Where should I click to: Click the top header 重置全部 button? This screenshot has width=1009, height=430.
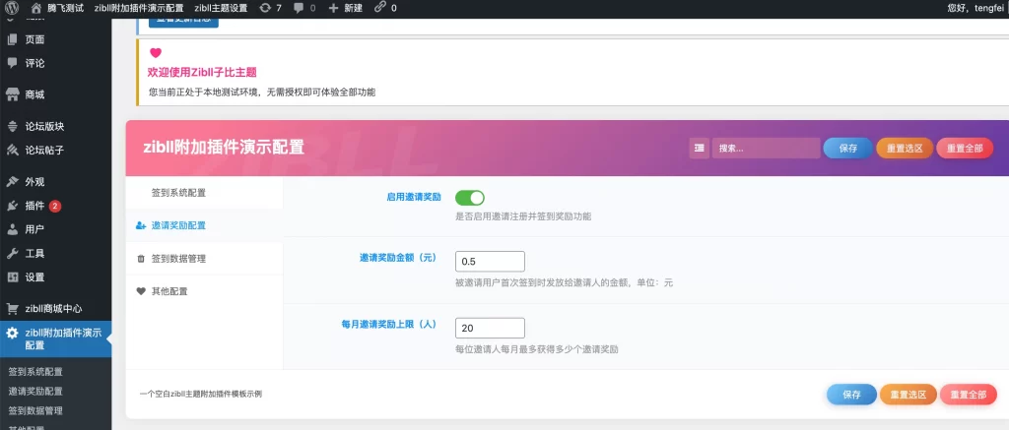click(966, 148)
